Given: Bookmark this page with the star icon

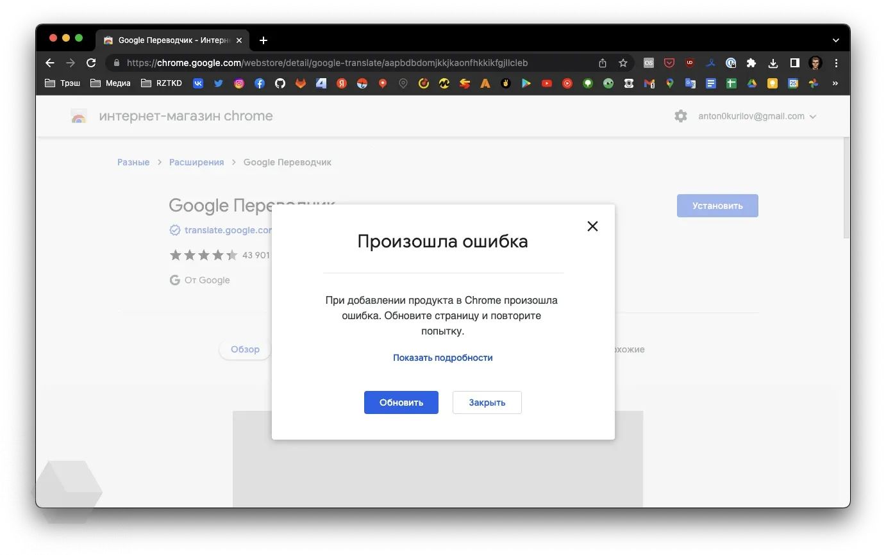Looking at the screenshot, I should (623, 63).
